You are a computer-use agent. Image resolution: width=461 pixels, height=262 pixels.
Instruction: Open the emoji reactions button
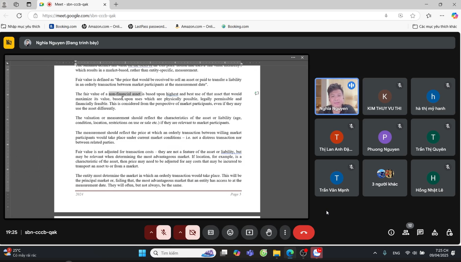click(x=230, y=232)
